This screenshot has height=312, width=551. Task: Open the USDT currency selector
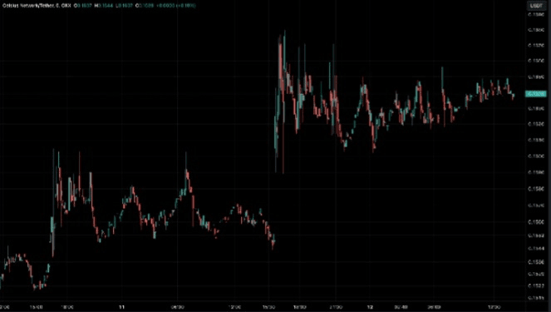[x=536, y=6]
